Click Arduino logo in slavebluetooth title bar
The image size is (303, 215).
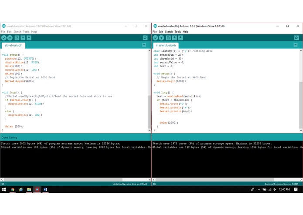click(x=3, y=26)
